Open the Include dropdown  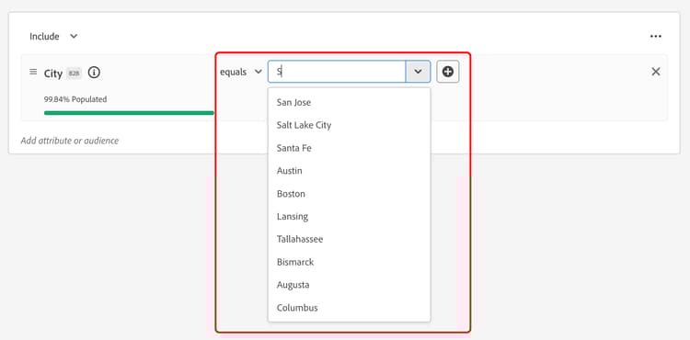point(53,37)
